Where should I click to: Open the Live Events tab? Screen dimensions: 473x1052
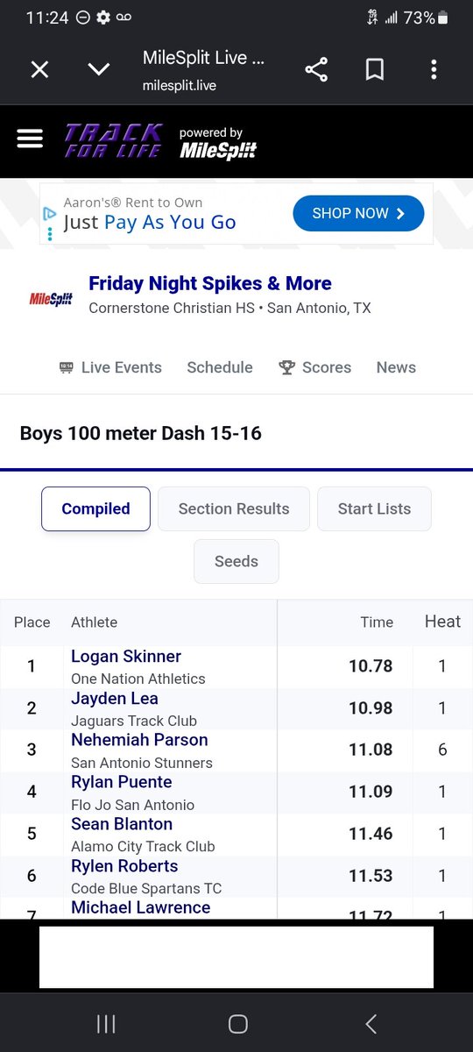point(110,367)
